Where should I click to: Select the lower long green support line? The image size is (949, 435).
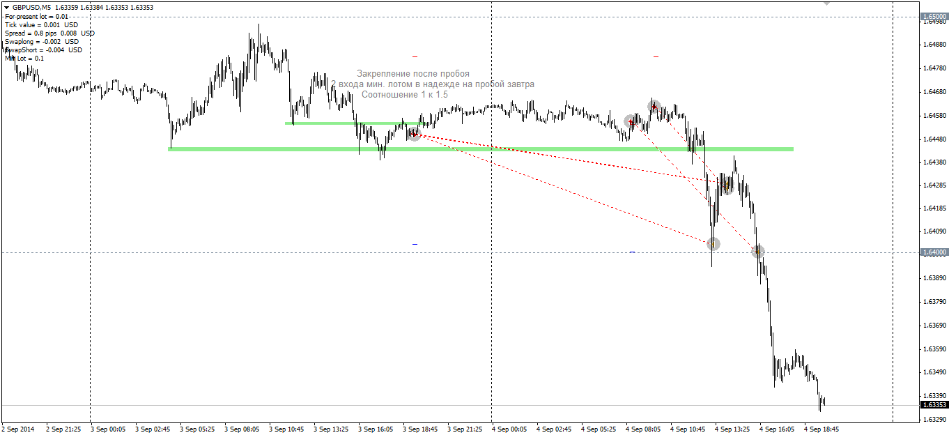click(481, 148)
